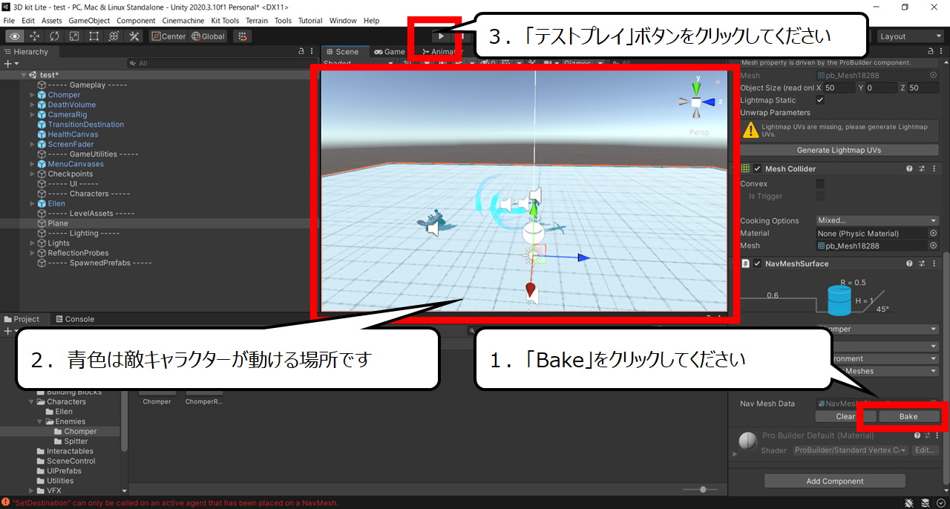The image size is (950, 509).
Task: Click the Play button to start test play
Action: tap(442, 36)
